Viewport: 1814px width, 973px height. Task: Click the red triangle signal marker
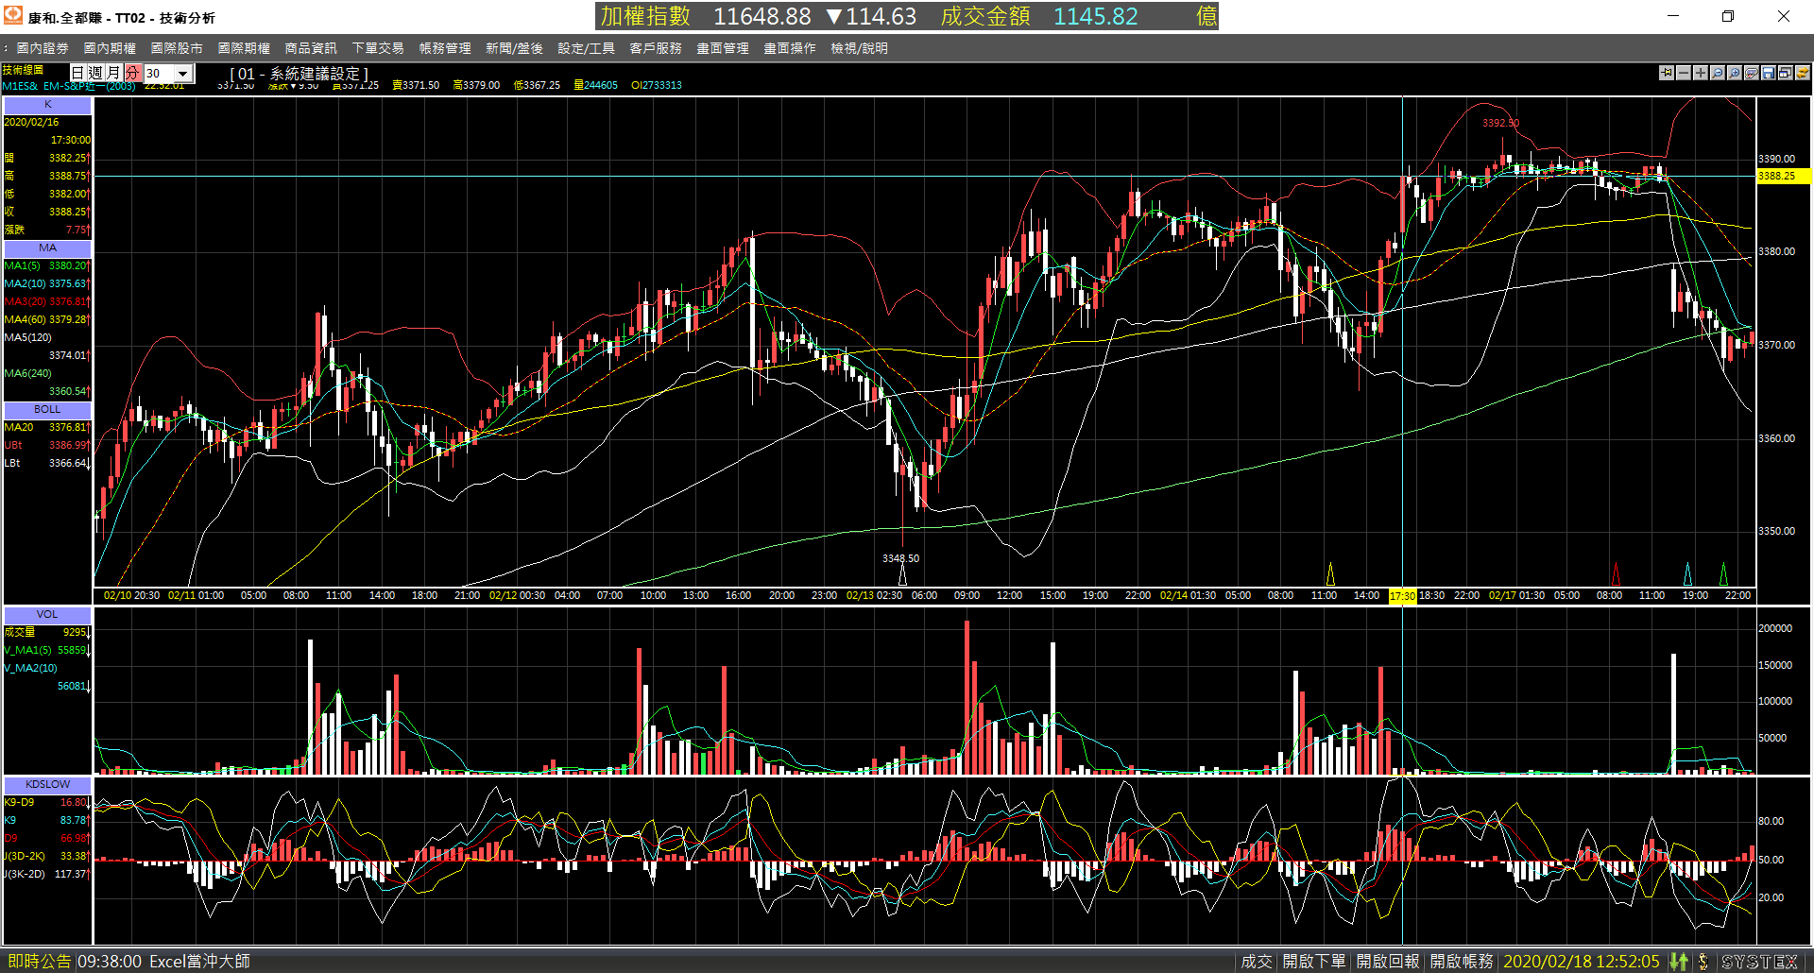click(1616, 573)
